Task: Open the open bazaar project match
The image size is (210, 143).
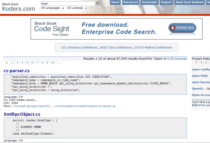Action: (x=201, y=82)
